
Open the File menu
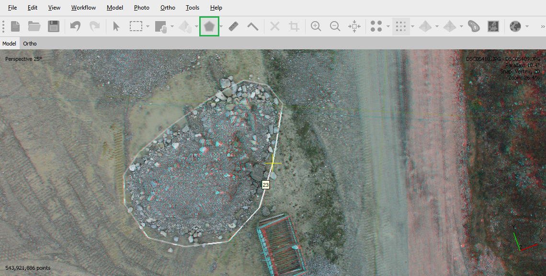pos(12,8)
